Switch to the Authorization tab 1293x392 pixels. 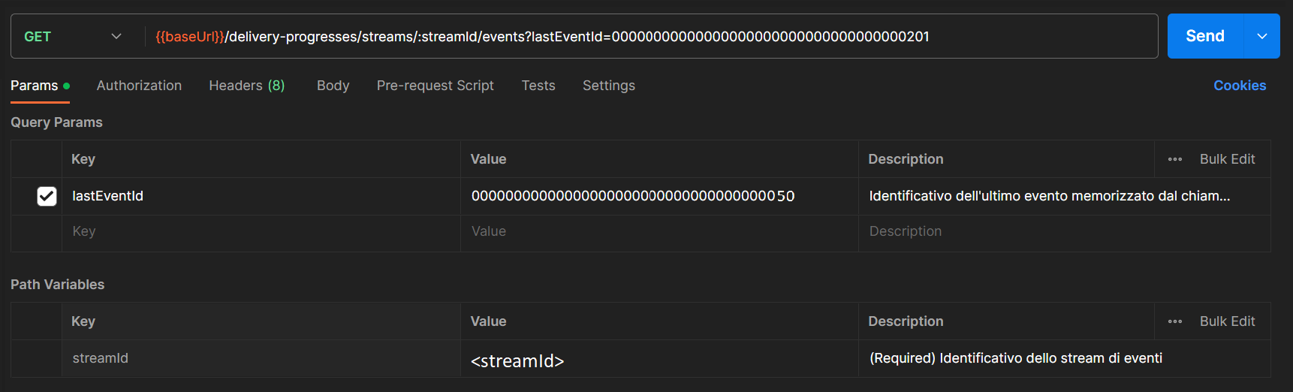click(x=139, y=86)
